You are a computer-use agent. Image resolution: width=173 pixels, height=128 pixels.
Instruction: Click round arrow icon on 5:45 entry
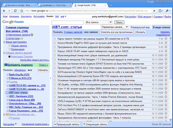166,47
